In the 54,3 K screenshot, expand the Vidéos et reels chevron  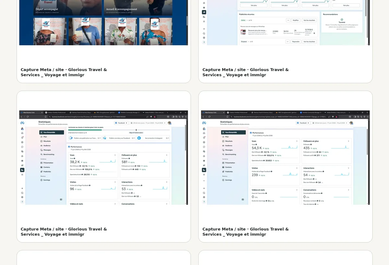pyautogui.click(x=297, y=190)
